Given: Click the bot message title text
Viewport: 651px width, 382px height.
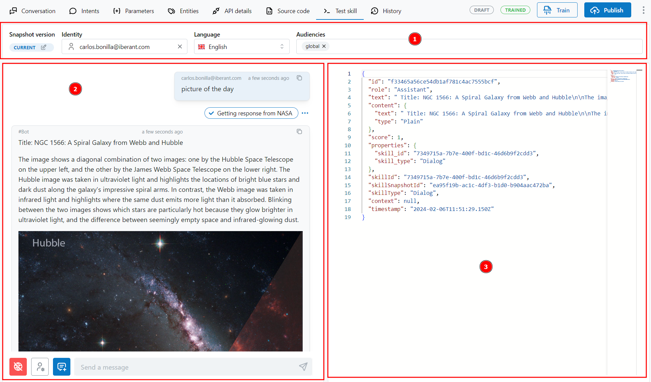Looking at the screenshot, I should click(x=101, y=143).
